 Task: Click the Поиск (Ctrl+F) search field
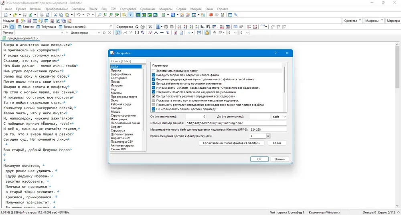pos(128,61)
